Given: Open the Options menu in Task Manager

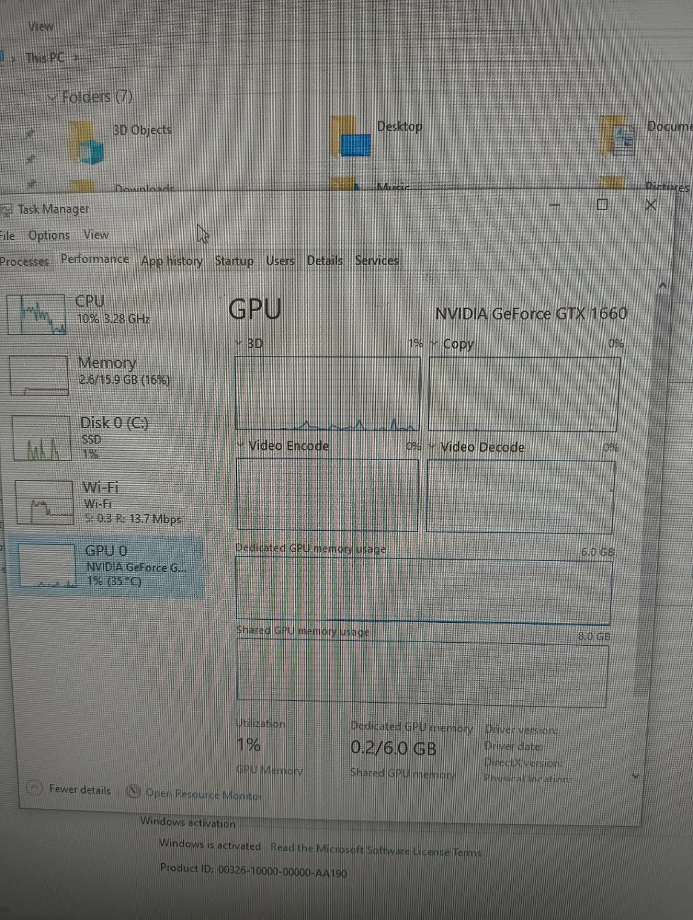Looking at the screenshot, I should coord(49,235).
